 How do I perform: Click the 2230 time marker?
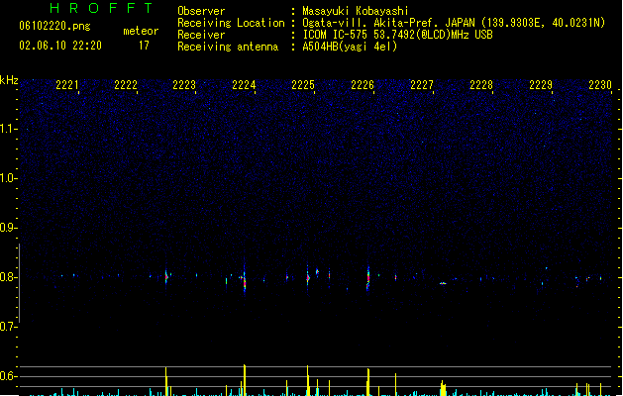click(600, 85)
